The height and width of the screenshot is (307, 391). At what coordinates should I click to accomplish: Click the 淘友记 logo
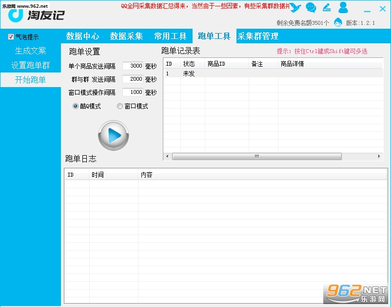point(37,16)
